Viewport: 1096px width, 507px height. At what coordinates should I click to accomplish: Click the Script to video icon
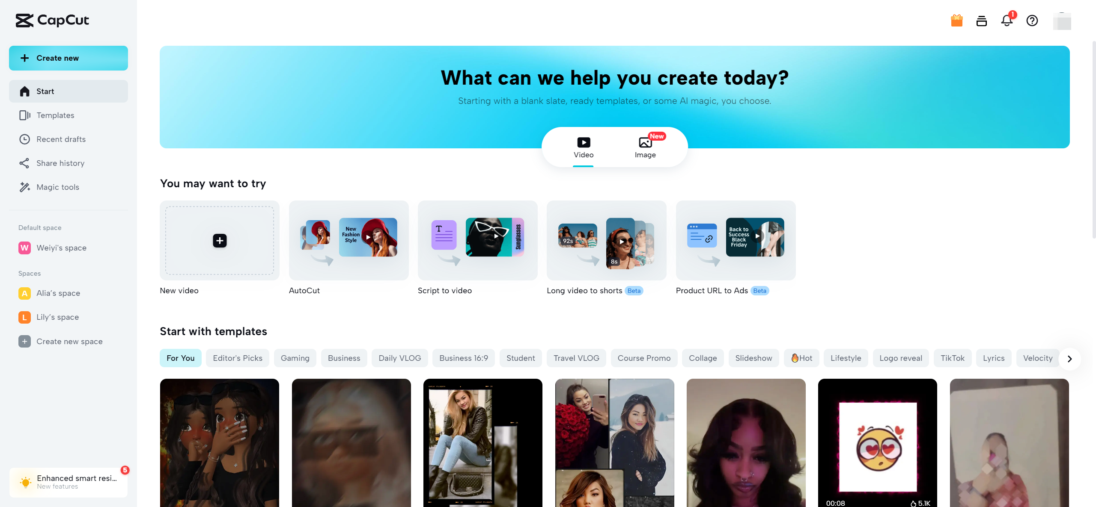477,240
